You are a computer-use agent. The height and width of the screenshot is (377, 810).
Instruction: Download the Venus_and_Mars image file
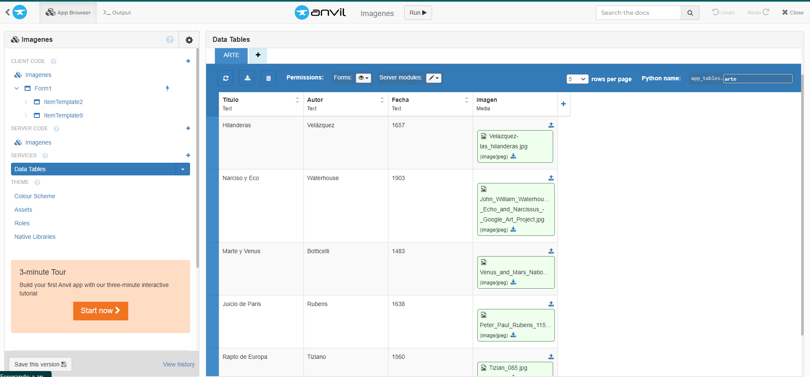513,282
